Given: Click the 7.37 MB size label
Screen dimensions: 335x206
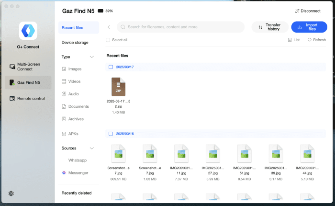Looking at the screenshot, I should point(181,179).
